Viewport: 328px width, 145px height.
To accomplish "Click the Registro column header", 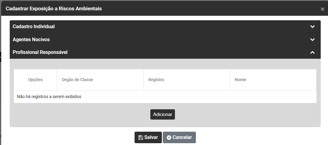I will [x=156, y=80].
